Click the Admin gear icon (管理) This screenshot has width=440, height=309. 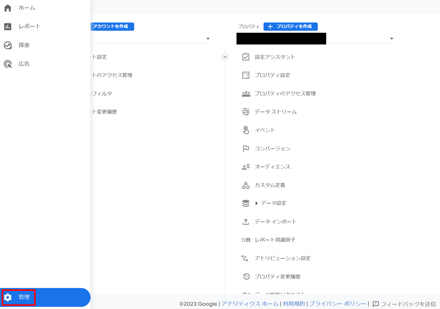(x=8, y=297)
